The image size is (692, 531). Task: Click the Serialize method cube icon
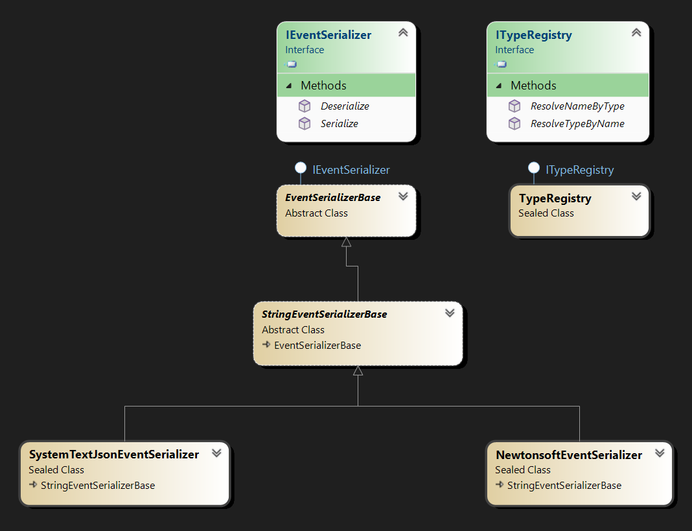(x=305, y=124)
